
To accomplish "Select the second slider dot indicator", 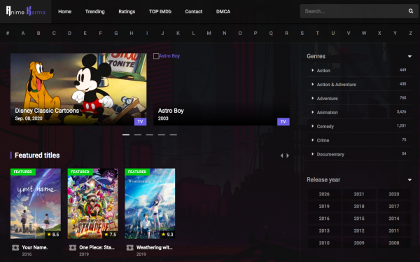I will click(x=138, y=135).
